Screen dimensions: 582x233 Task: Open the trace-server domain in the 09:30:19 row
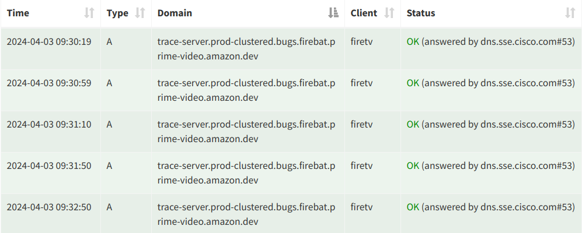(x=246, y=49)
